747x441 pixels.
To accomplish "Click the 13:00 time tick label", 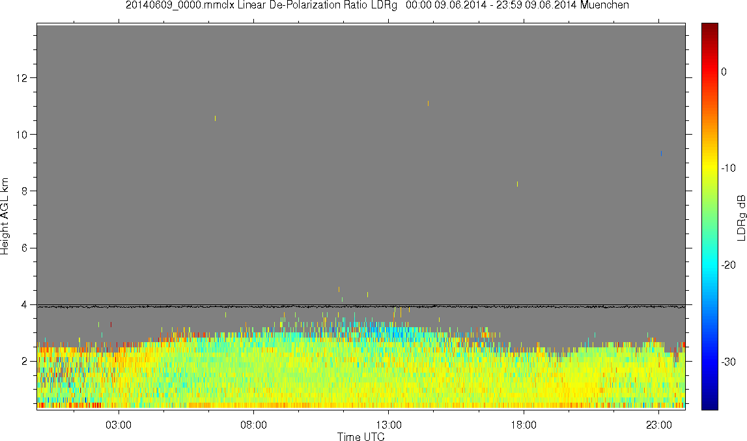I will coord(388,425).
